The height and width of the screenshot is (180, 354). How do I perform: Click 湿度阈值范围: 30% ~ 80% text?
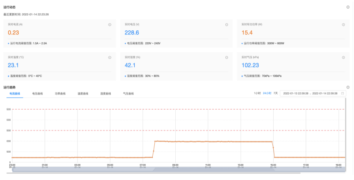tap(143, 76)
